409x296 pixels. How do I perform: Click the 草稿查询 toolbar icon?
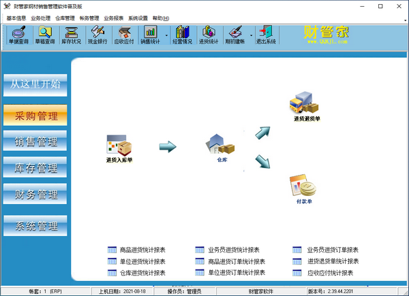(x=46, y=34)
